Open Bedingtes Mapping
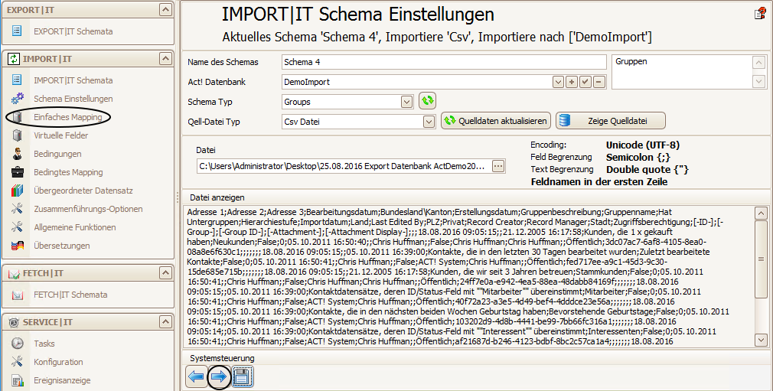The image size is (773, 391). [68, 172]
